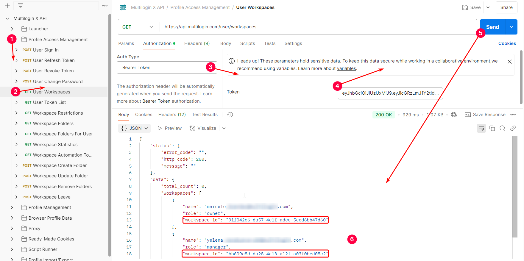Image resolution: width=524 pixels, height=261 pixels.
Task: Collapse the Multilogin X API collection
Action: coord(7,18)
